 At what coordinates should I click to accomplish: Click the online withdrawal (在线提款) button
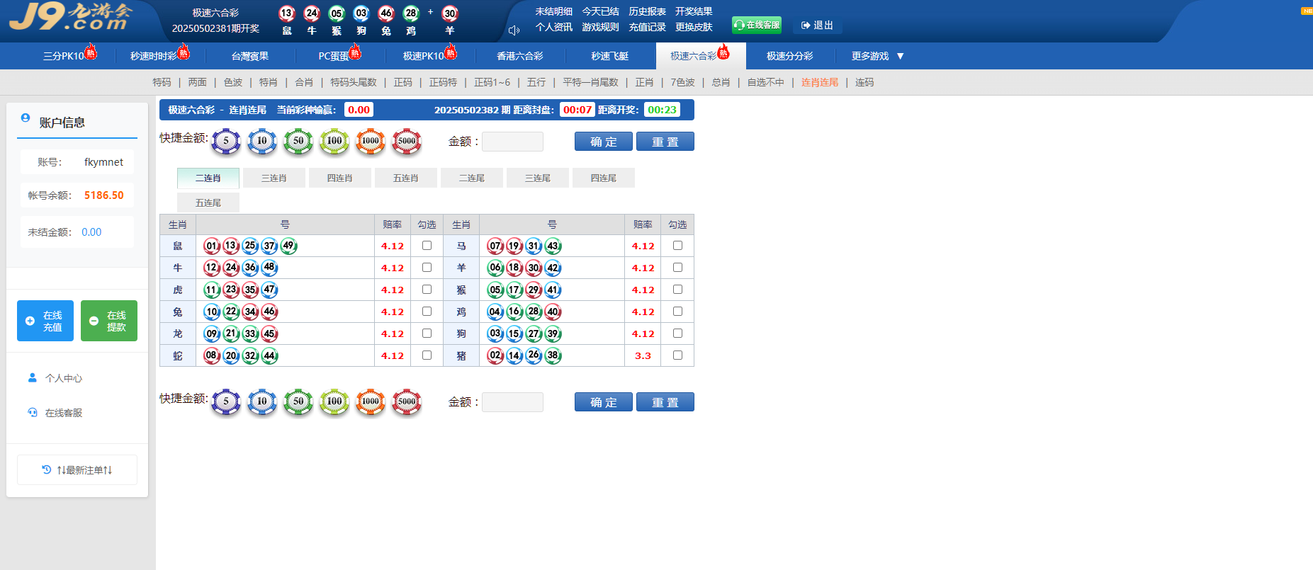109,321
